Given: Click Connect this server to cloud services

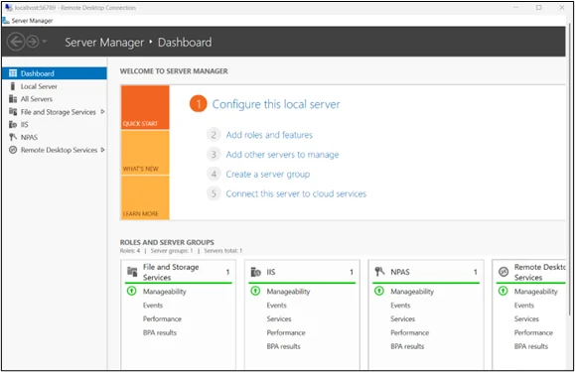Looking at the screenshot, I should coord(296,193).
